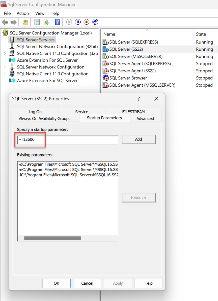This screenshot has height=301, width=218.
Task: Expand the SQL Native Client 11.0 Configuration node
Action: point(5,74)
